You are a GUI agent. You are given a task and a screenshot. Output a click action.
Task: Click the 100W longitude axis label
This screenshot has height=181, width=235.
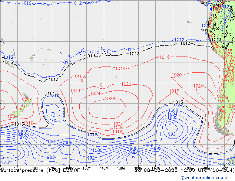pos(173,168)
